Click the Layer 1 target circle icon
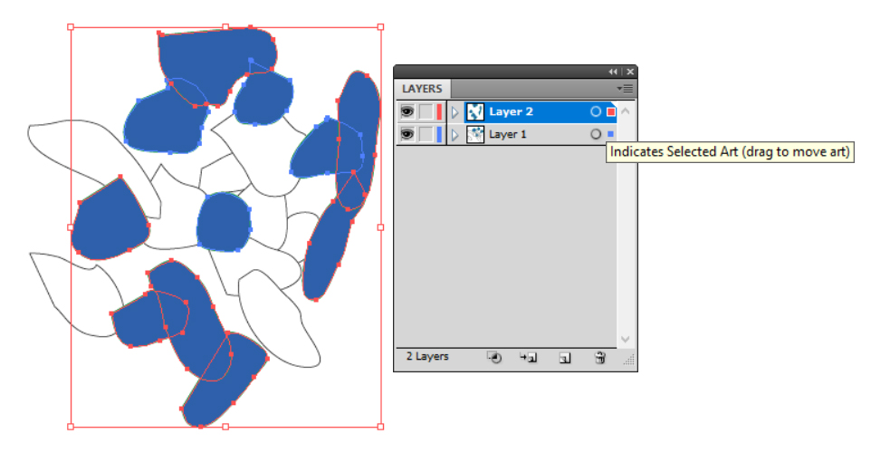 [595, 134]
